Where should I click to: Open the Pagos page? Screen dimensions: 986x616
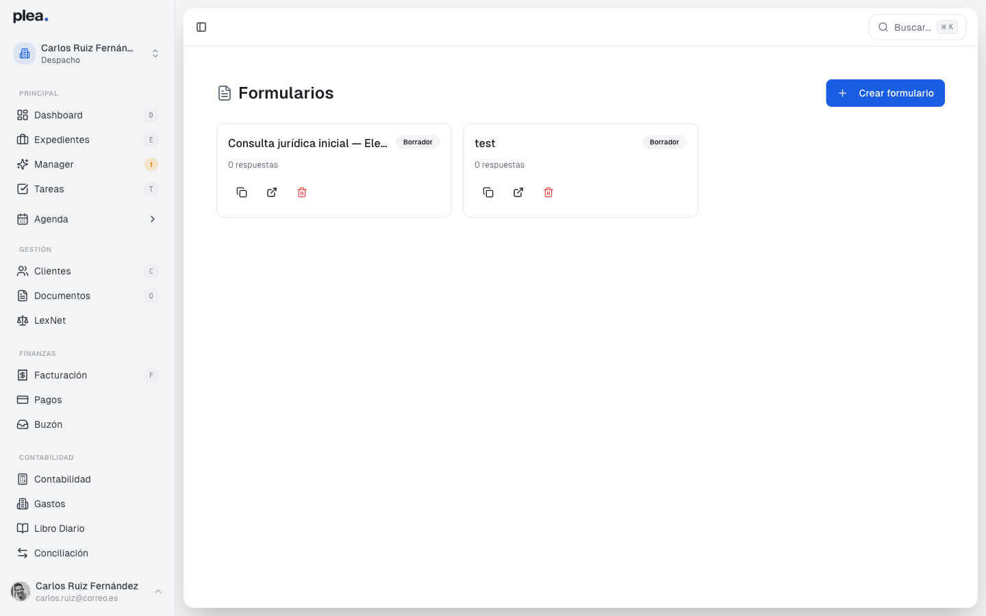pos(87,400)
